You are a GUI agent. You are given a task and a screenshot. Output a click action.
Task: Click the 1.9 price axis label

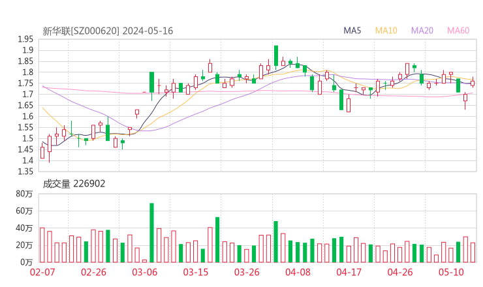[27, 50]
